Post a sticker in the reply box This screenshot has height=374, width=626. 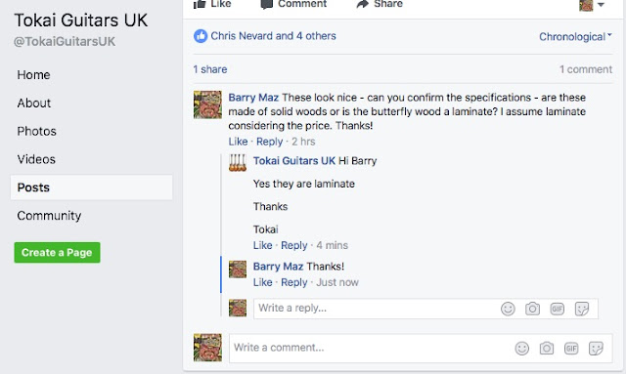click(x=582, y=309)
